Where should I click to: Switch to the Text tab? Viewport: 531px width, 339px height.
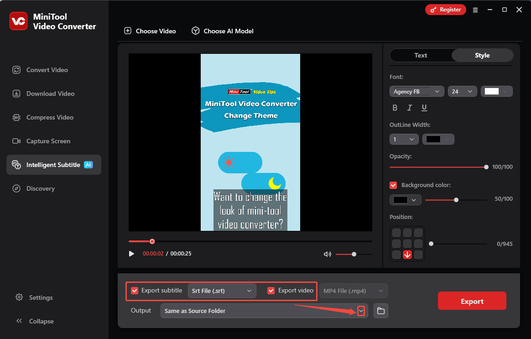click(421, 55)
